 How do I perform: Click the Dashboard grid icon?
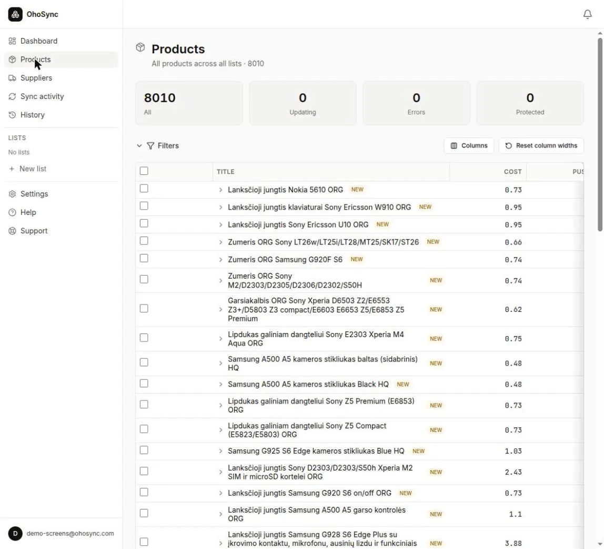point(12,41)
